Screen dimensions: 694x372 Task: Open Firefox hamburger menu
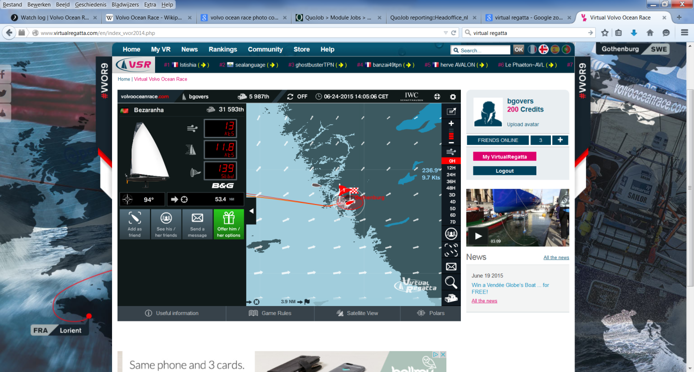pos(684,32)
